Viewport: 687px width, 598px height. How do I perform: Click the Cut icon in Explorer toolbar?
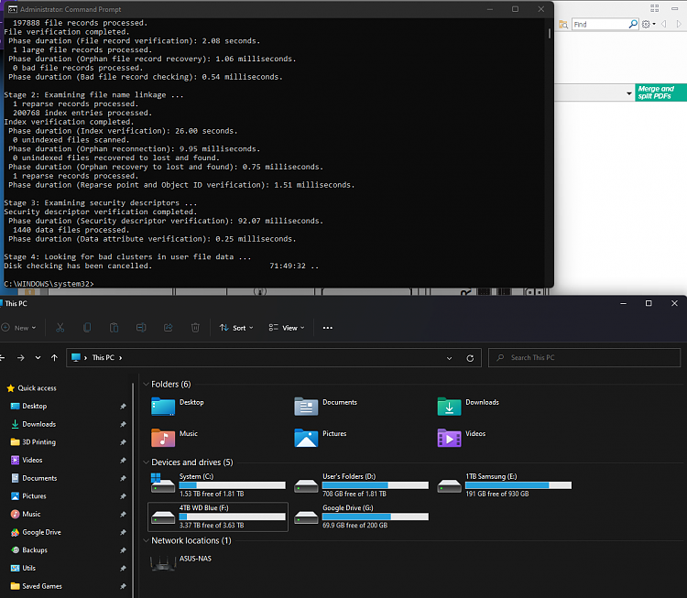60,328
